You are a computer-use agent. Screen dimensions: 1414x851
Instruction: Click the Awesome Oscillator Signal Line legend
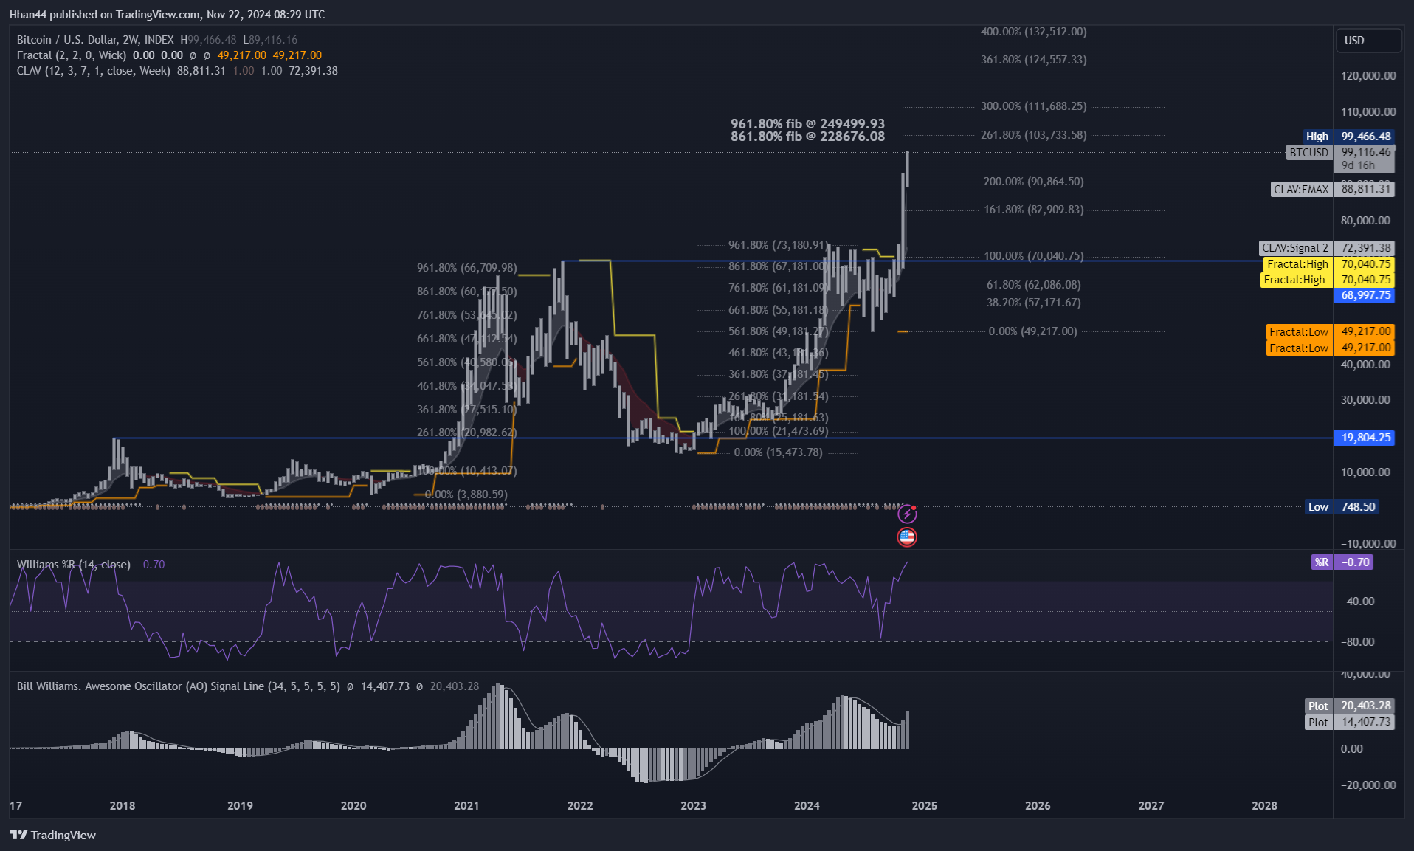coord(179,686)
